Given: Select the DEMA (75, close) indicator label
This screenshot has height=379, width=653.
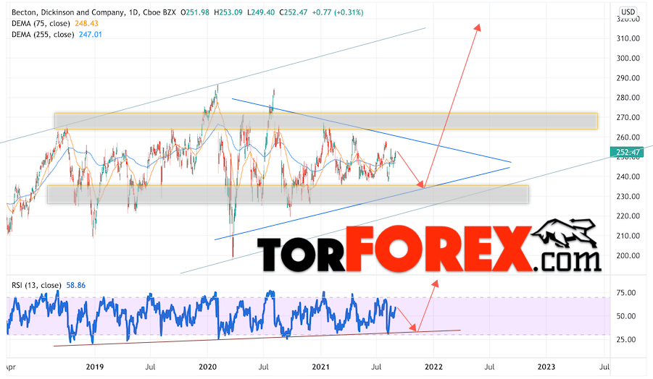Looking at the screenshot, I should (x=41, y=24).
